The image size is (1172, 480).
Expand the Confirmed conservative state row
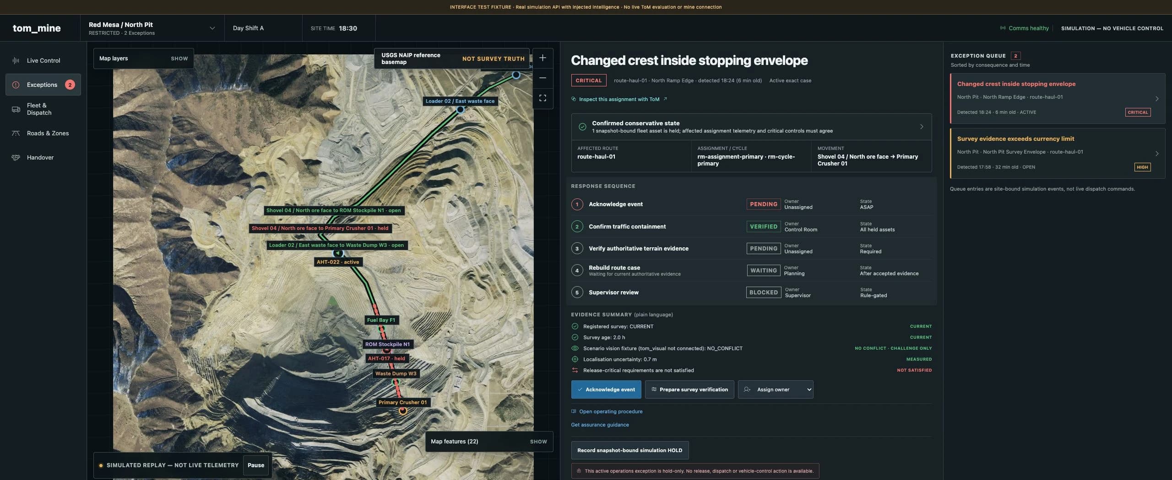751,127
